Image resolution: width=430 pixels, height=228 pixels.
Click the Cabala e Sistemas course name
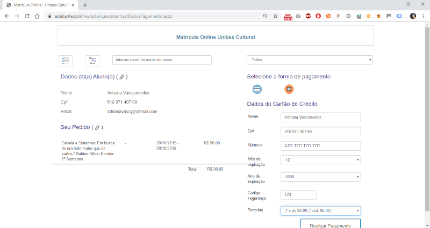point(89,151)
